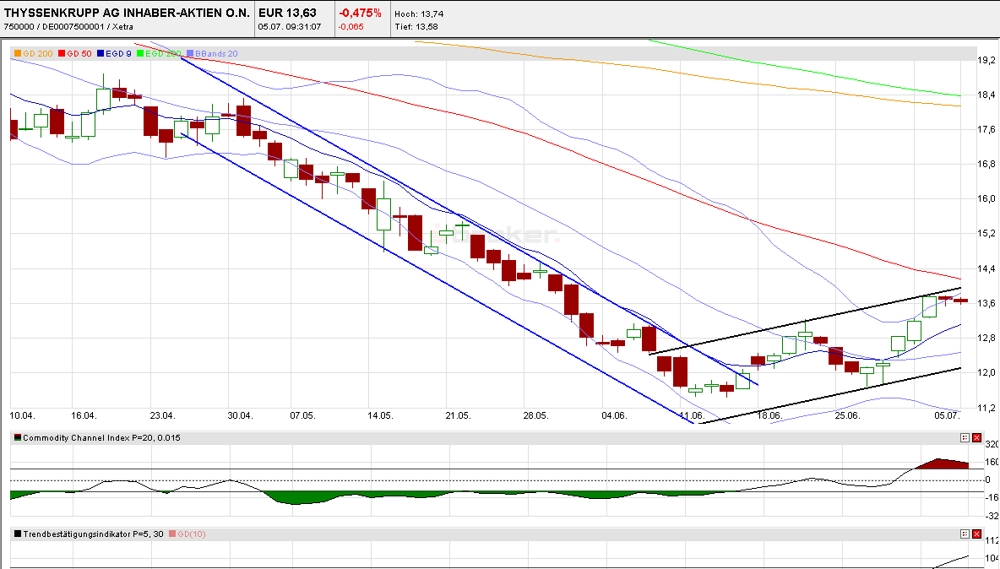Click the EGD 9 legend label
The image size is (1000, 569).
click(x=118, y=54)
